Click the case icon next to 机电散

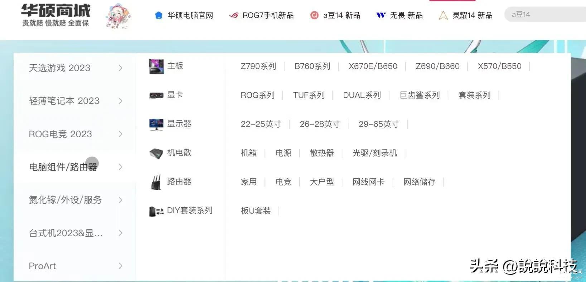[x=156, y=153]
